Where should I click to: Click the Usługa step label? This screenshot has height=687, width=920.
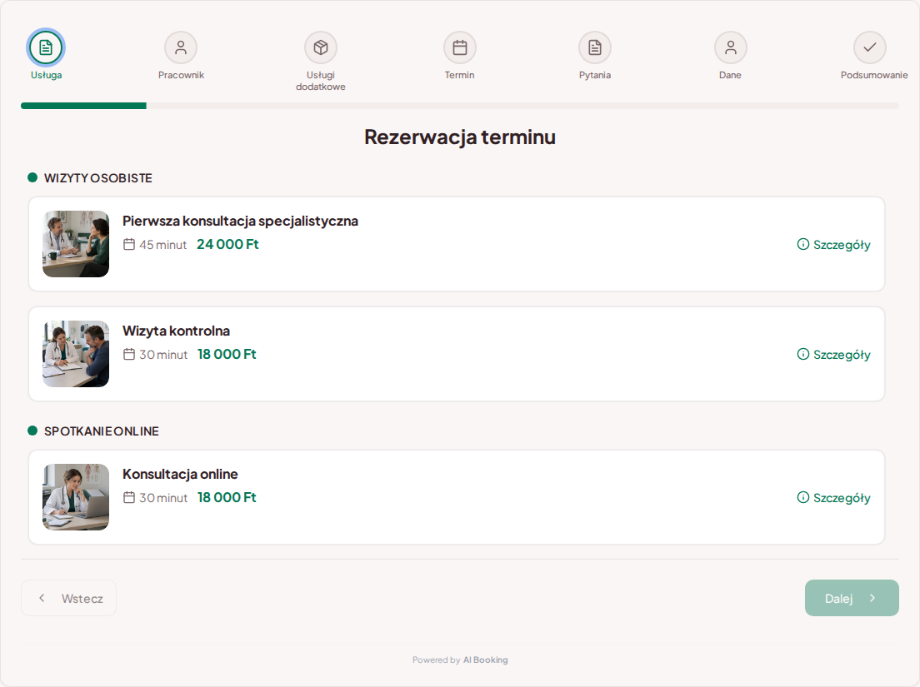(x=47, y=75)
